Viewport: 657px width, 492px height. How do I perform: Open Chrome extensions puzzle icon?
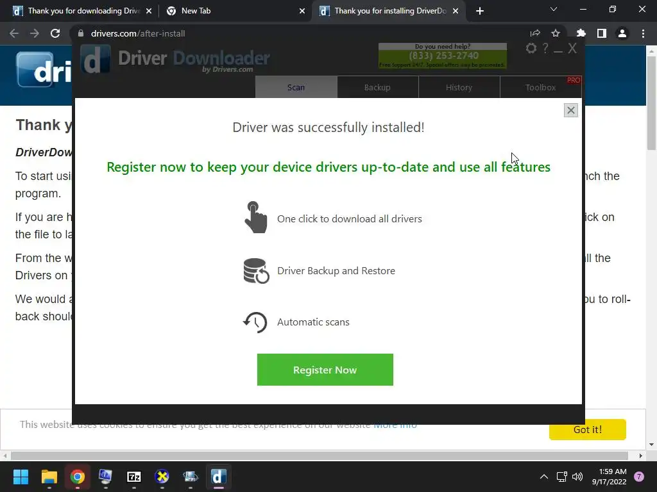(x=581, y=33)
